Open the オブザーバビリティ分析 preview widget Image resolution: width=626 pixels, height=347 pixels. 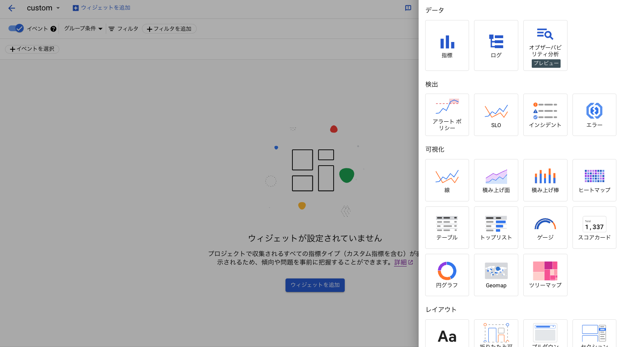545,45
